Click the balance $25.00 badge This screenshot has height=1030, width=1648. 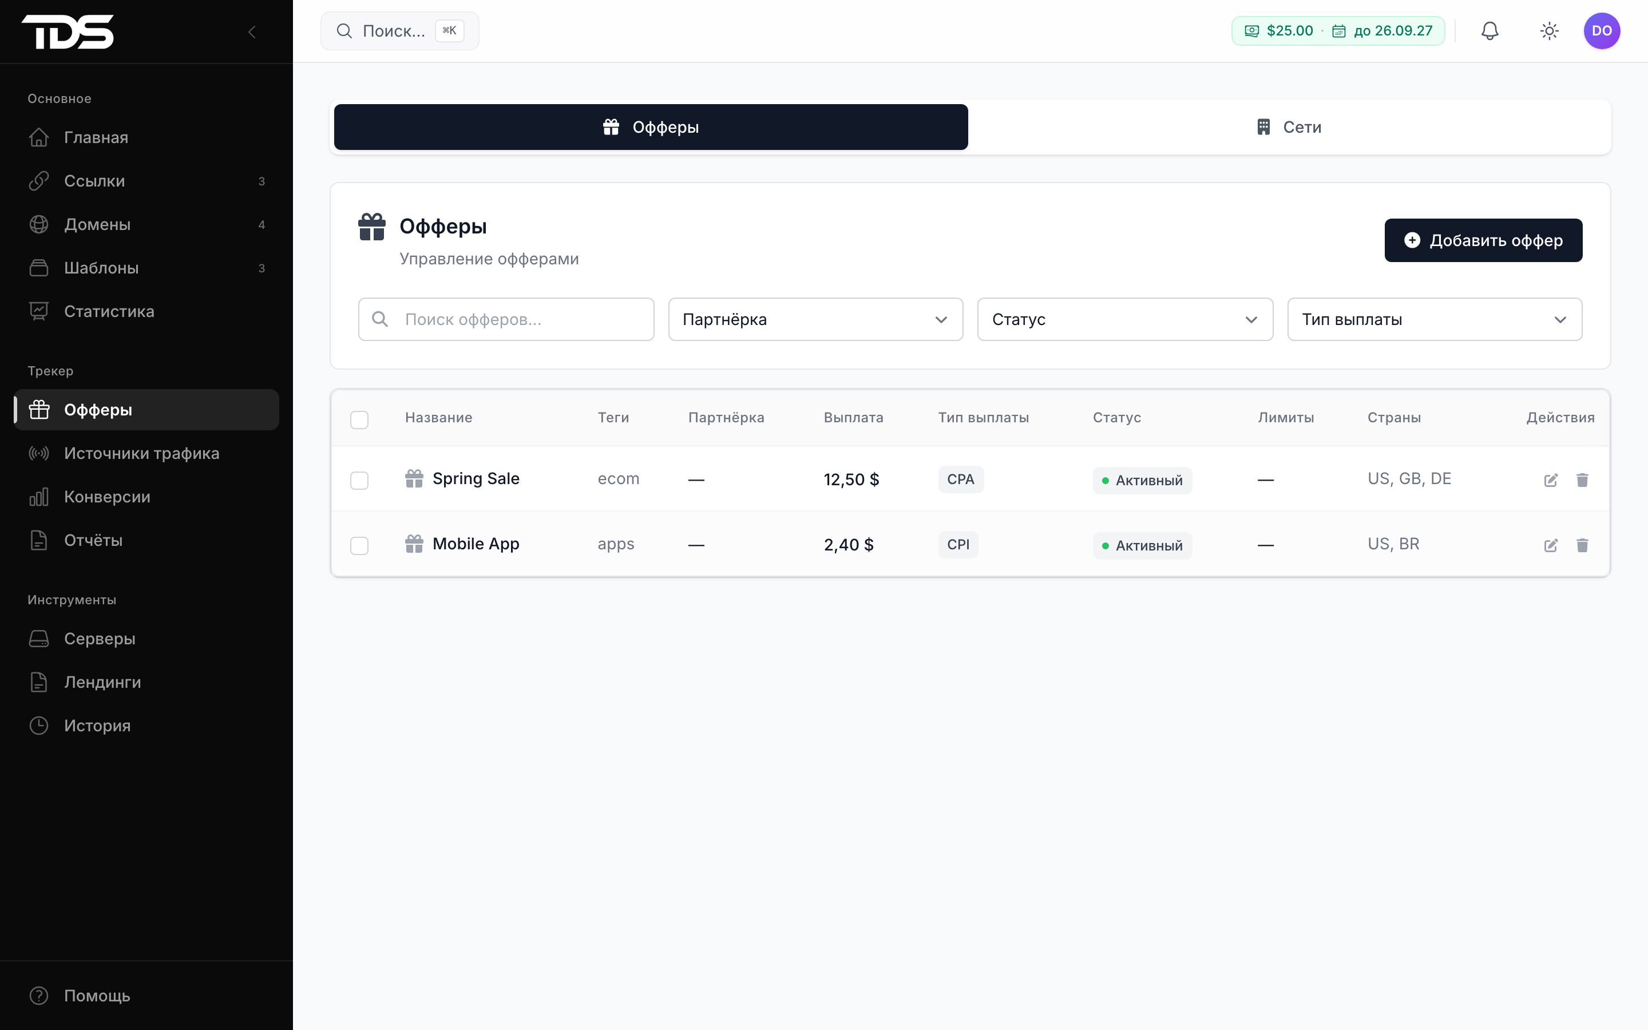click(1337, 31)
